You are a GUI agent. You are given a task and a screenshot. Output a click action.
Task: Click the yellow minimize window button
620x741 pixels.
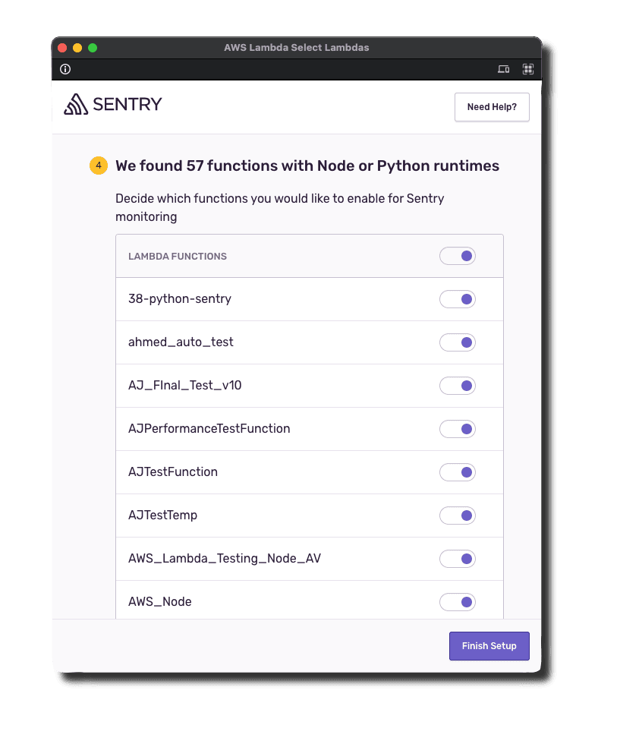pos(77,48)
